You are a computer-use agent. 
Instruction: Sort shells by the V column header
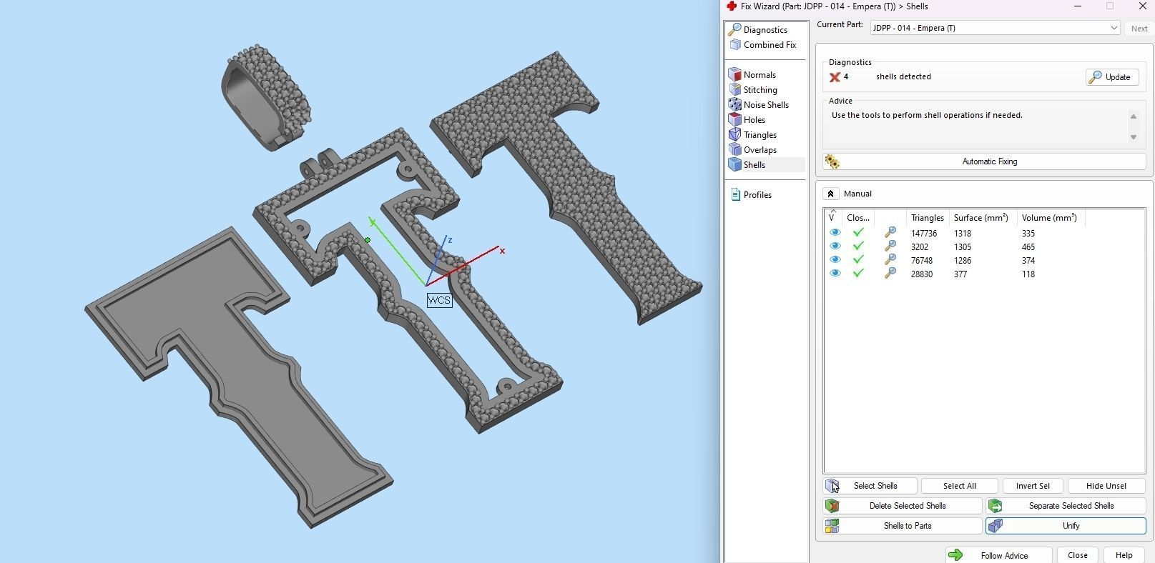pyautogui.click(x=833, y=217)
